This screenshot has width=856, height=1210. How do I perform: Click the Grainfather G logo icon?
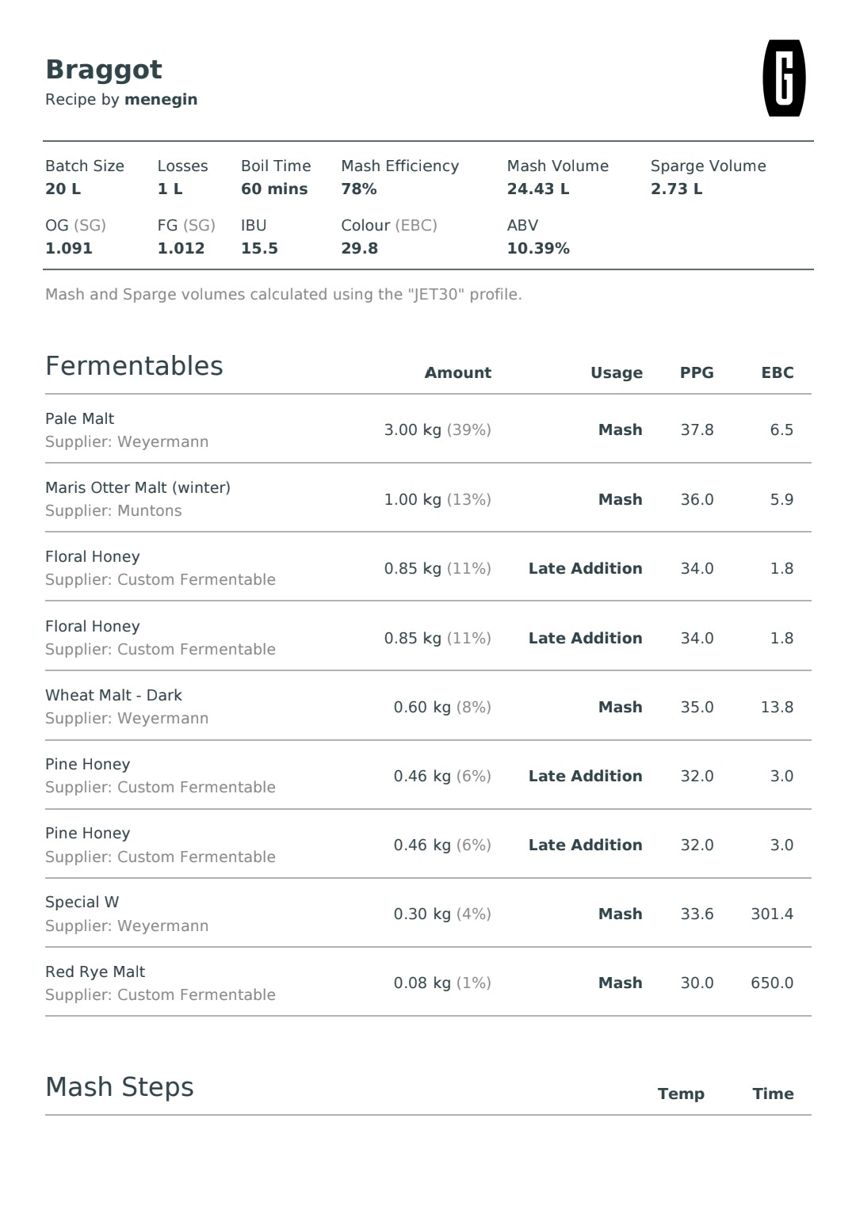click(784, 78)
